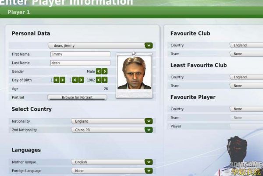This screenshot has width=263, height=176.
Task: Open the Mother Tongue English dropdown
Action: [149, 162]
